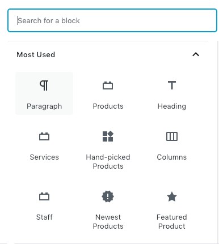Click the Featured Product label text
The width and height of the screenshot is (219, 244).
point(172,222)
